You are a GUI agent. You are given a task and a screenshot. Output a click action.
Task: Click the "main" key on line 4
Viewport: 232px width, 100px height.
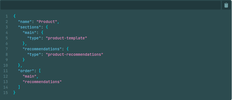point(29,33)
